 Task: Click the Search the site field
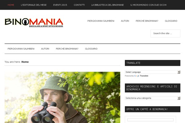tap(165, 34)
